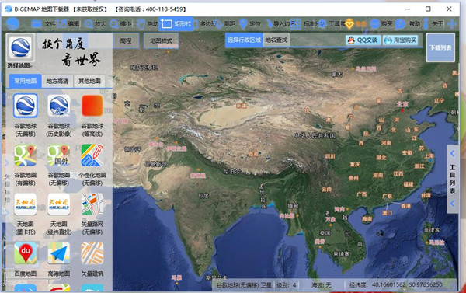The width and height of the screenshot is (466, 293).
Task: Click the 上海 label on the map
Action: point(429,156)
